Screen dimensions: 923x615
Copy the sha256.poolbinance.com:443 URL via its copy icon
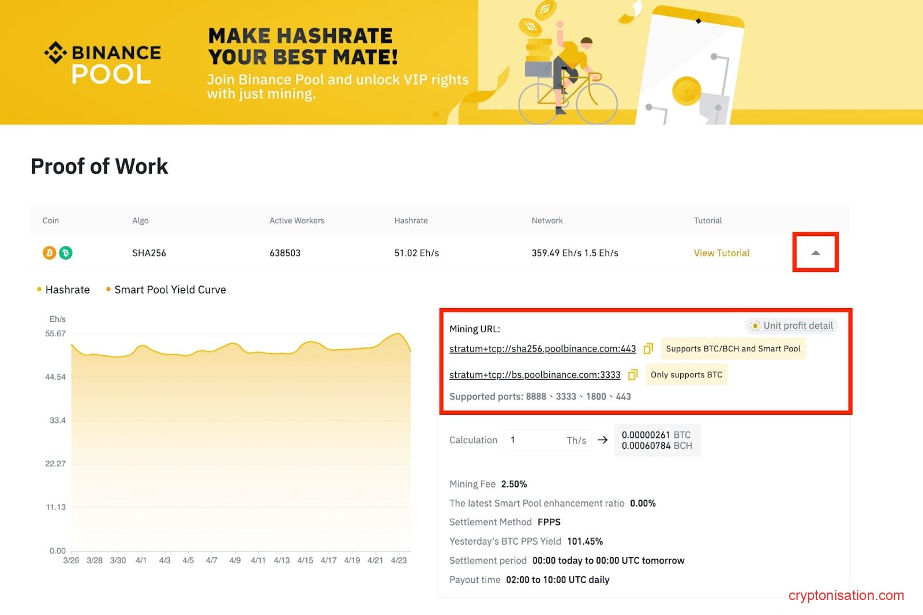point(648,348)
